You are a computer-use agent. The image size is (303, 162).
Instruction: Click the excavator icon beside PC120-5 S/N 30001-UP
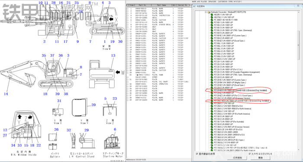[x=212, y=78]
